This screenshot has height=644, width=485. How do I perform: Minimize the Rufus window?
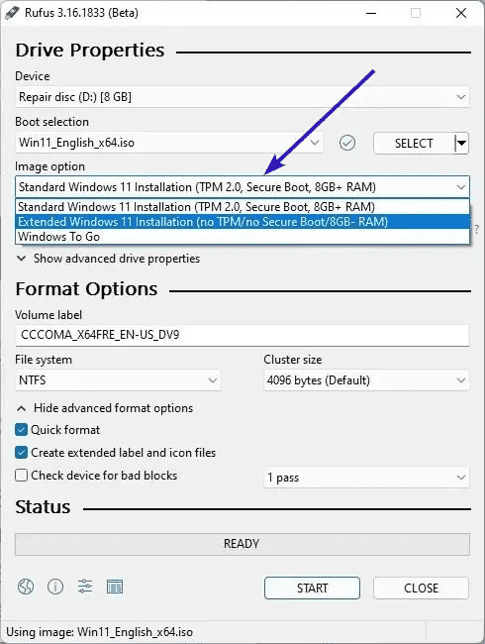tap(371, 13)
